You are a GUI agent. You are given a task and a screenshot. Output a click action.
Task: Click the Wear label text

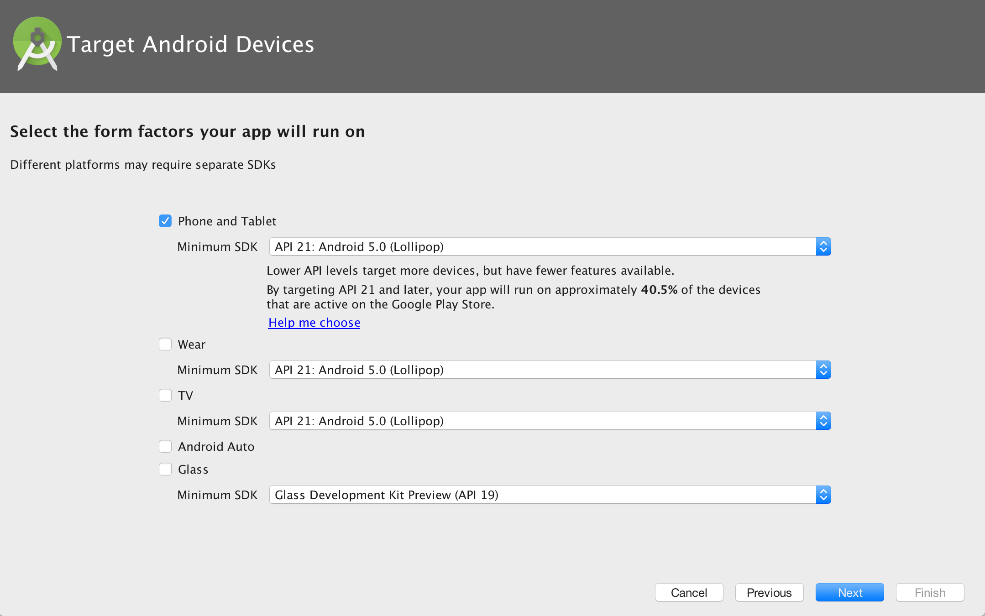click(x=192, y=345)
